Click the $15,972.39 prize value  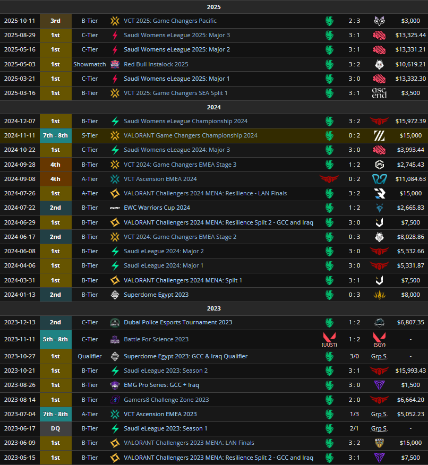(410, 121)
